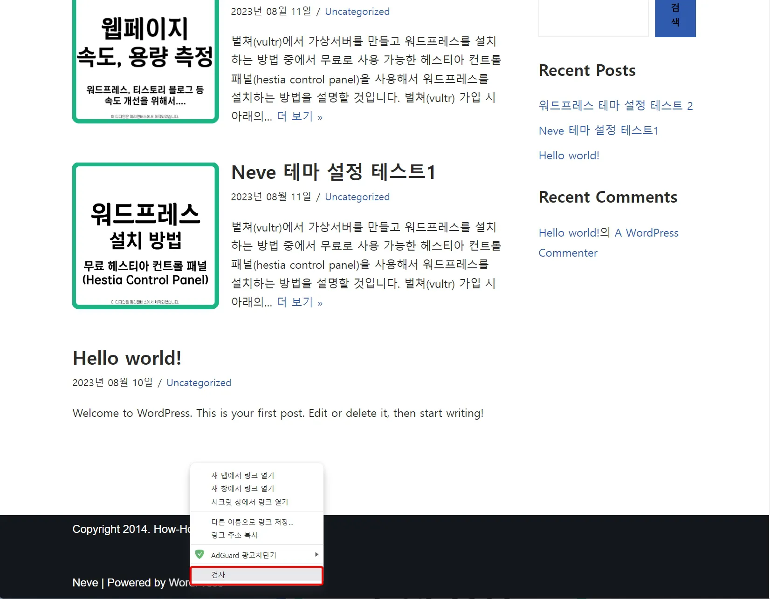770x599 pixels.
Task: Open the Hello world! link under Recent Posts
Action: point(569,156)
